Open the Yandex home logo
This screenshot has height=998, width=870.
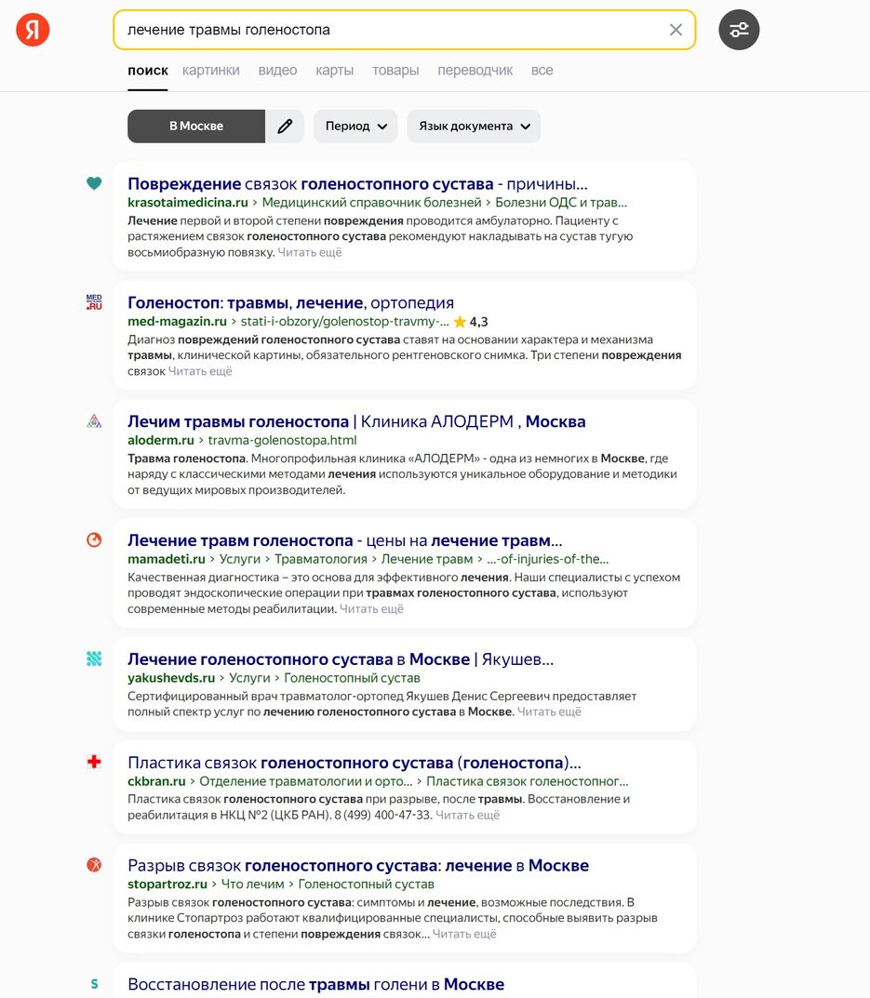(x=33, y=30)
